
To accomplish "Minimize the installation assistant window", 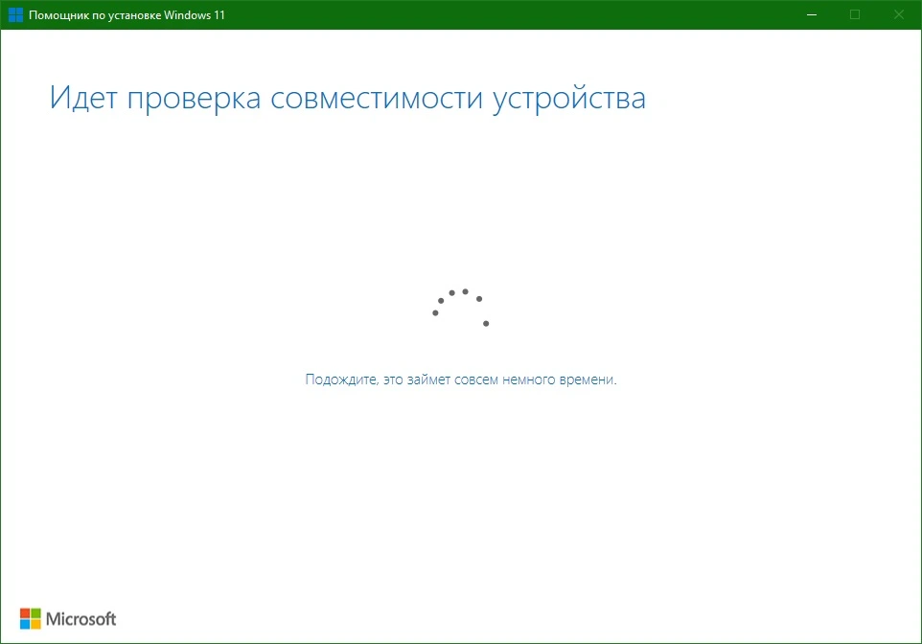I will [x=812, y=14].
